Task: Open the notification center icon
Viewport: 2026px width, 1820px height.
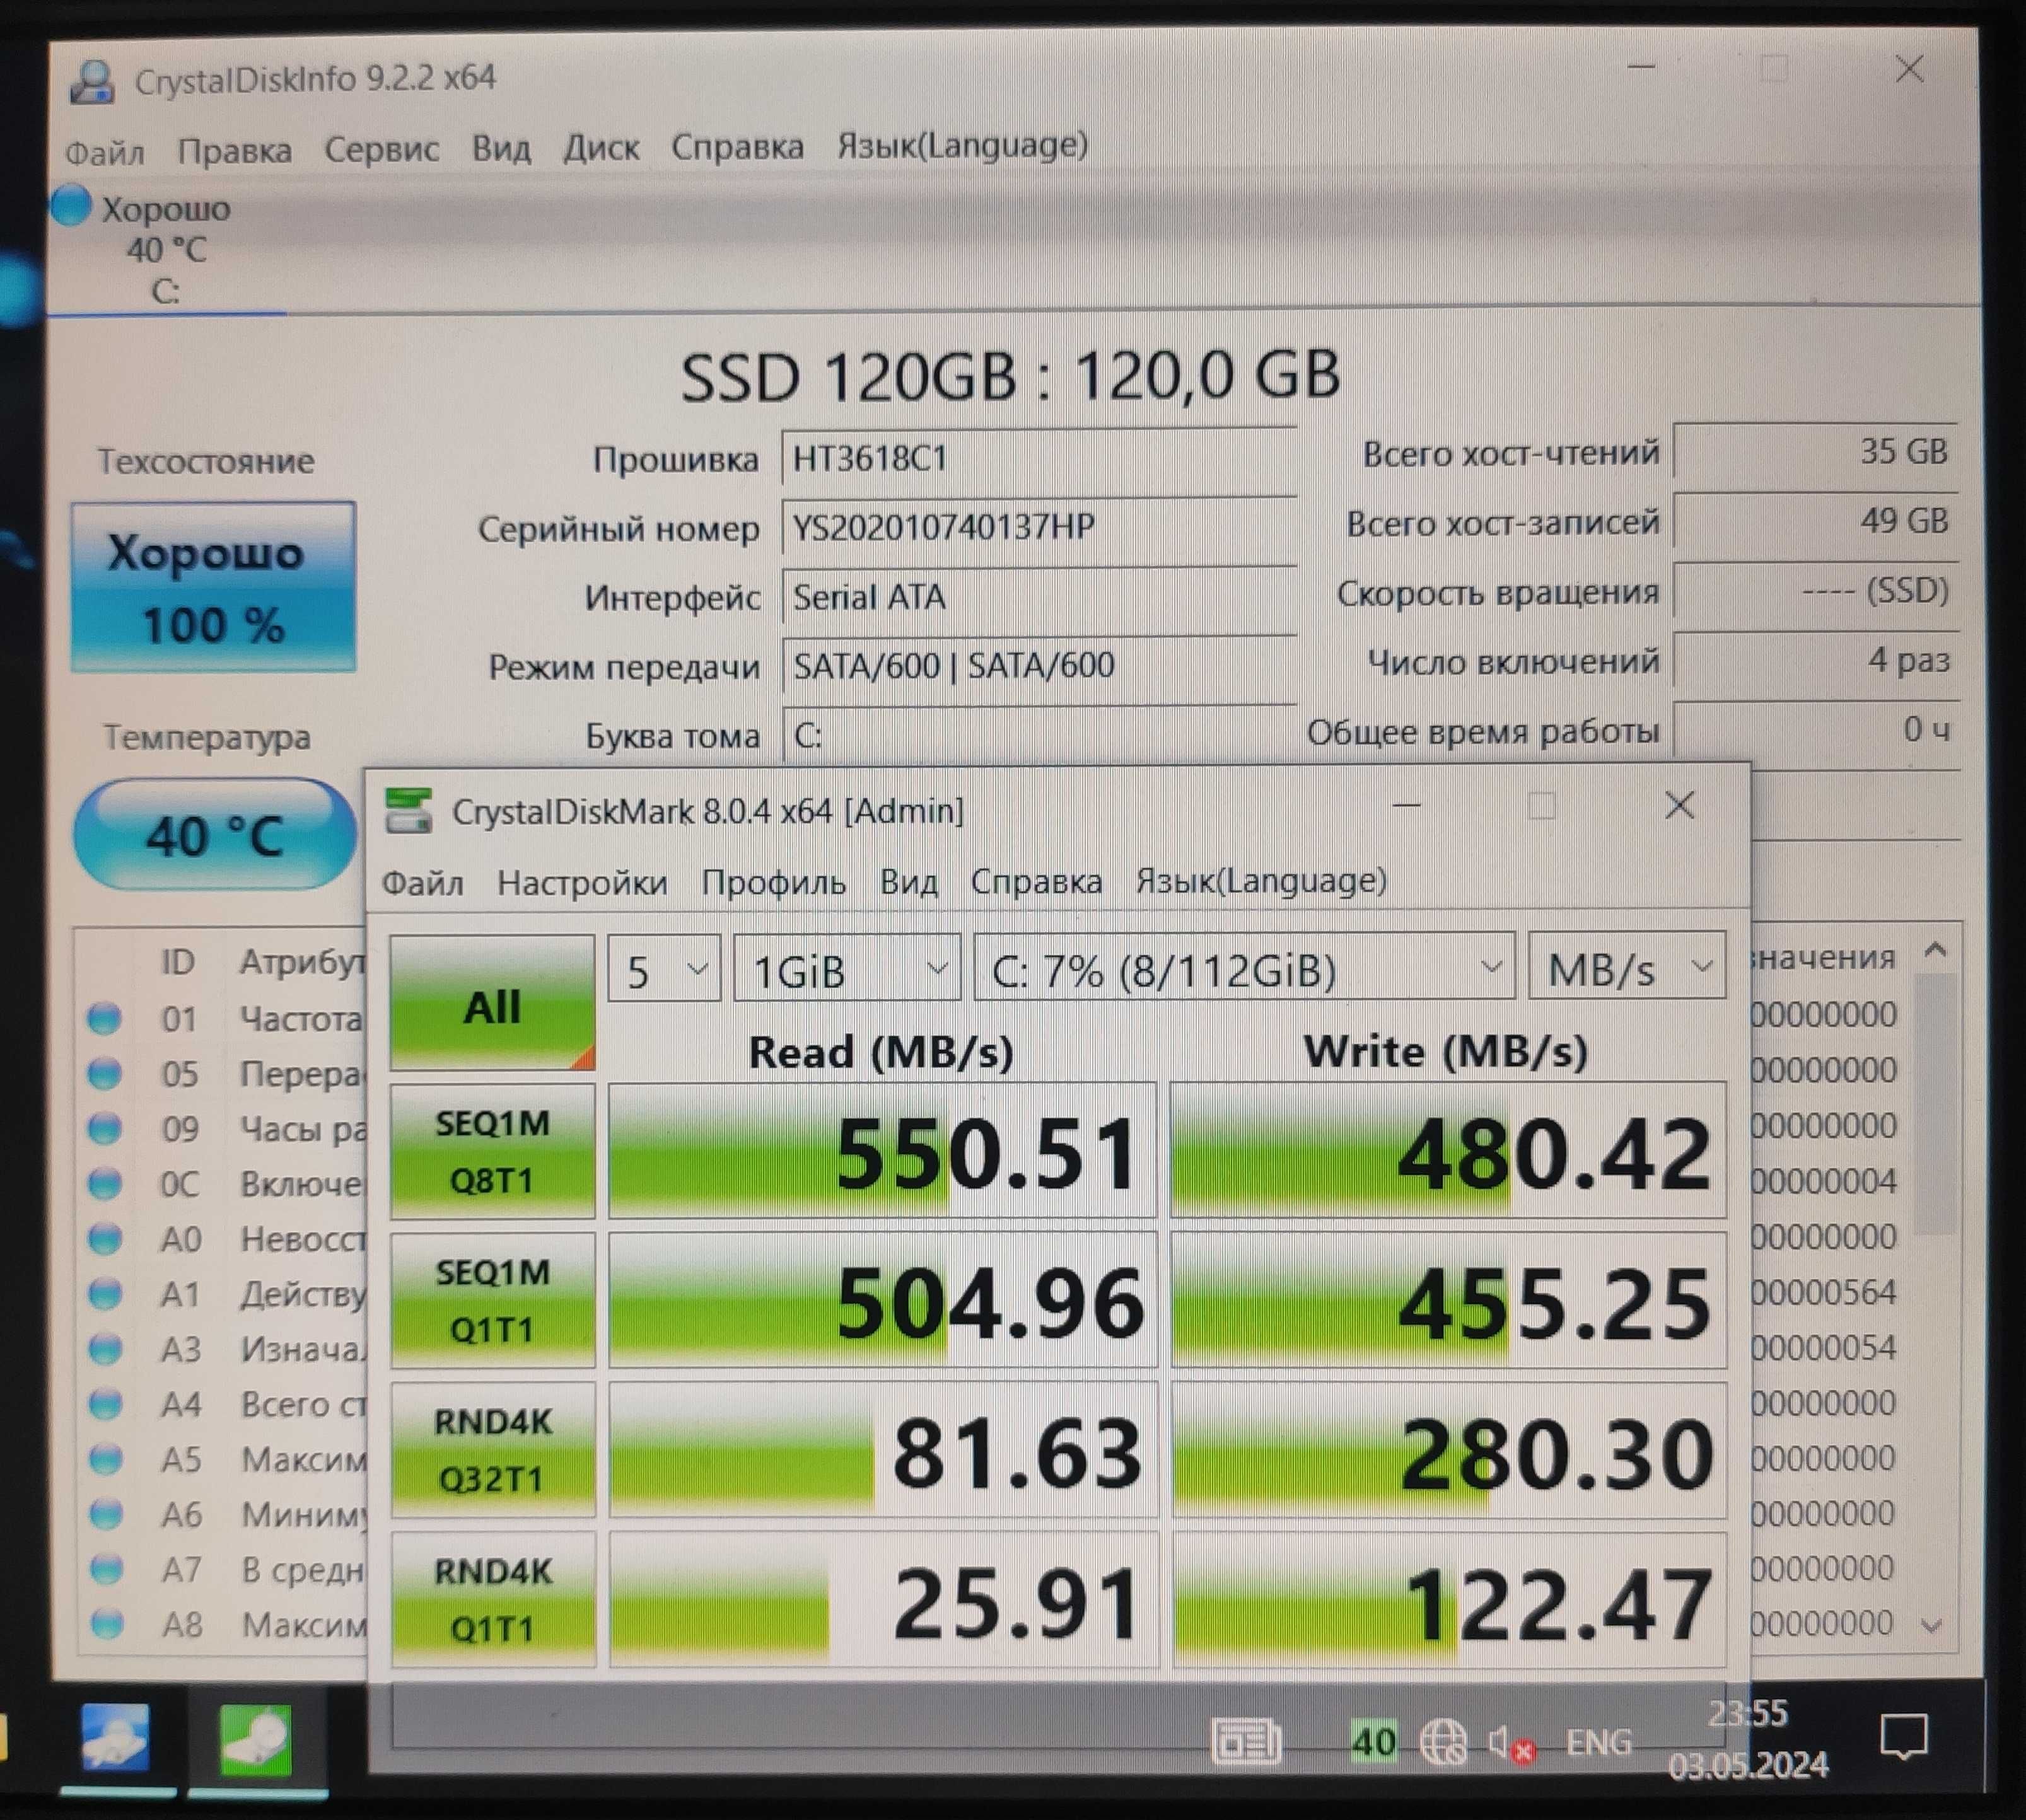Action: tap(1904, 1737)
